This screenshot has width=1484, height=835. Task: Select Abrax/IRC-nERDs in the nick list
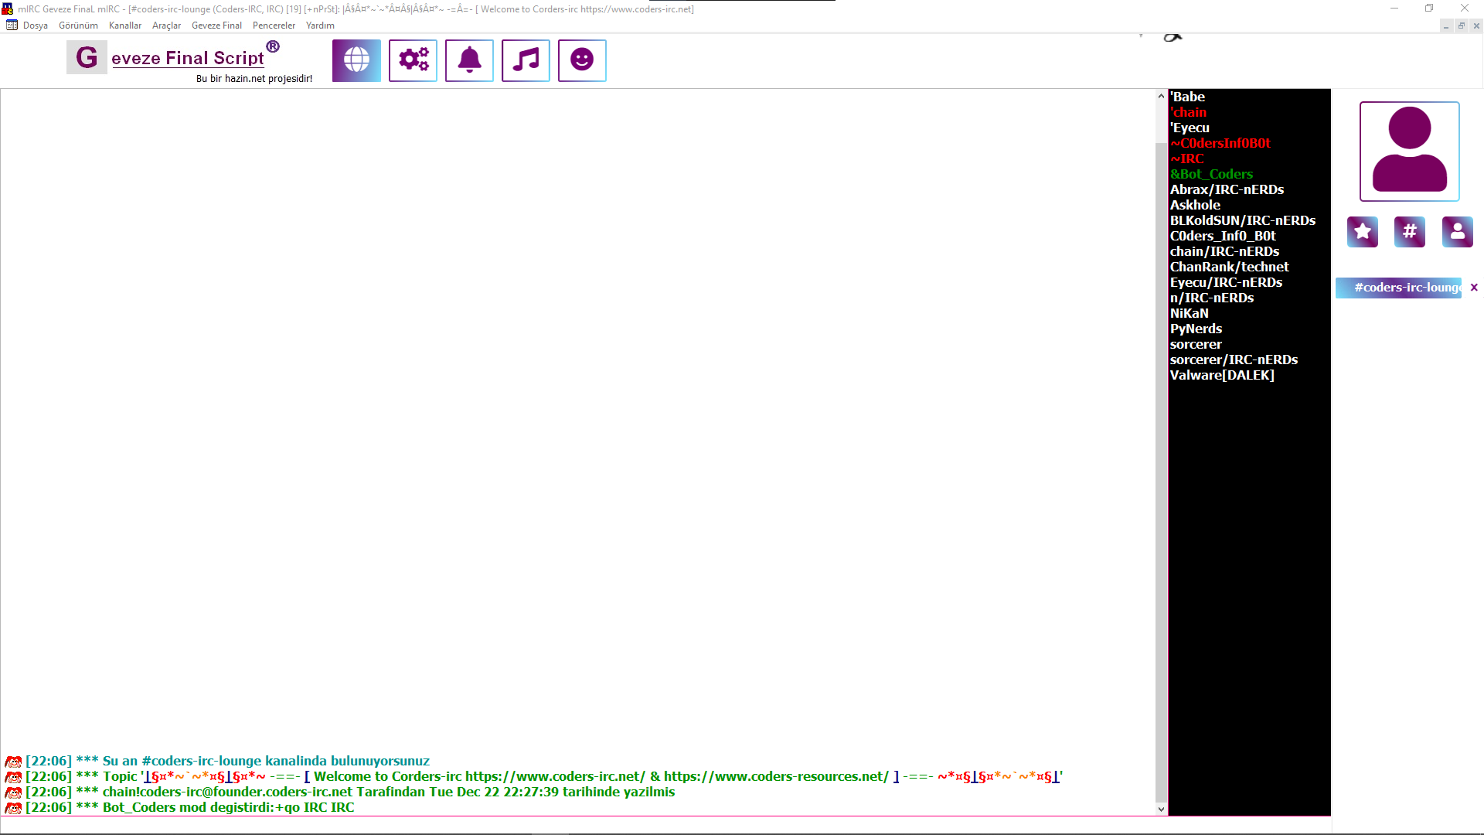coord(1227,189)
